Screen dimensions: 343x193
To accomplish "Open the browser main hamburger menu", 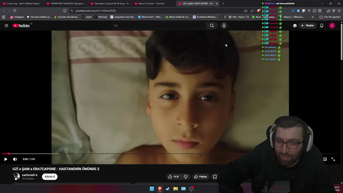I will 339,11.
